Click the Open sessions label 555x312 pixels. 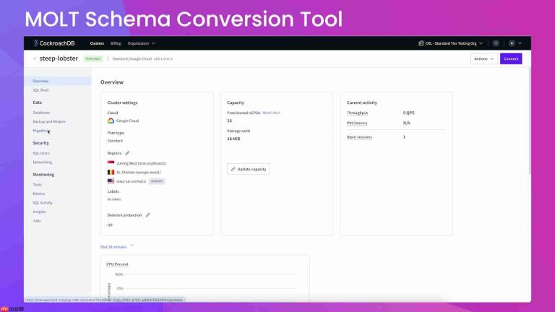359,137
